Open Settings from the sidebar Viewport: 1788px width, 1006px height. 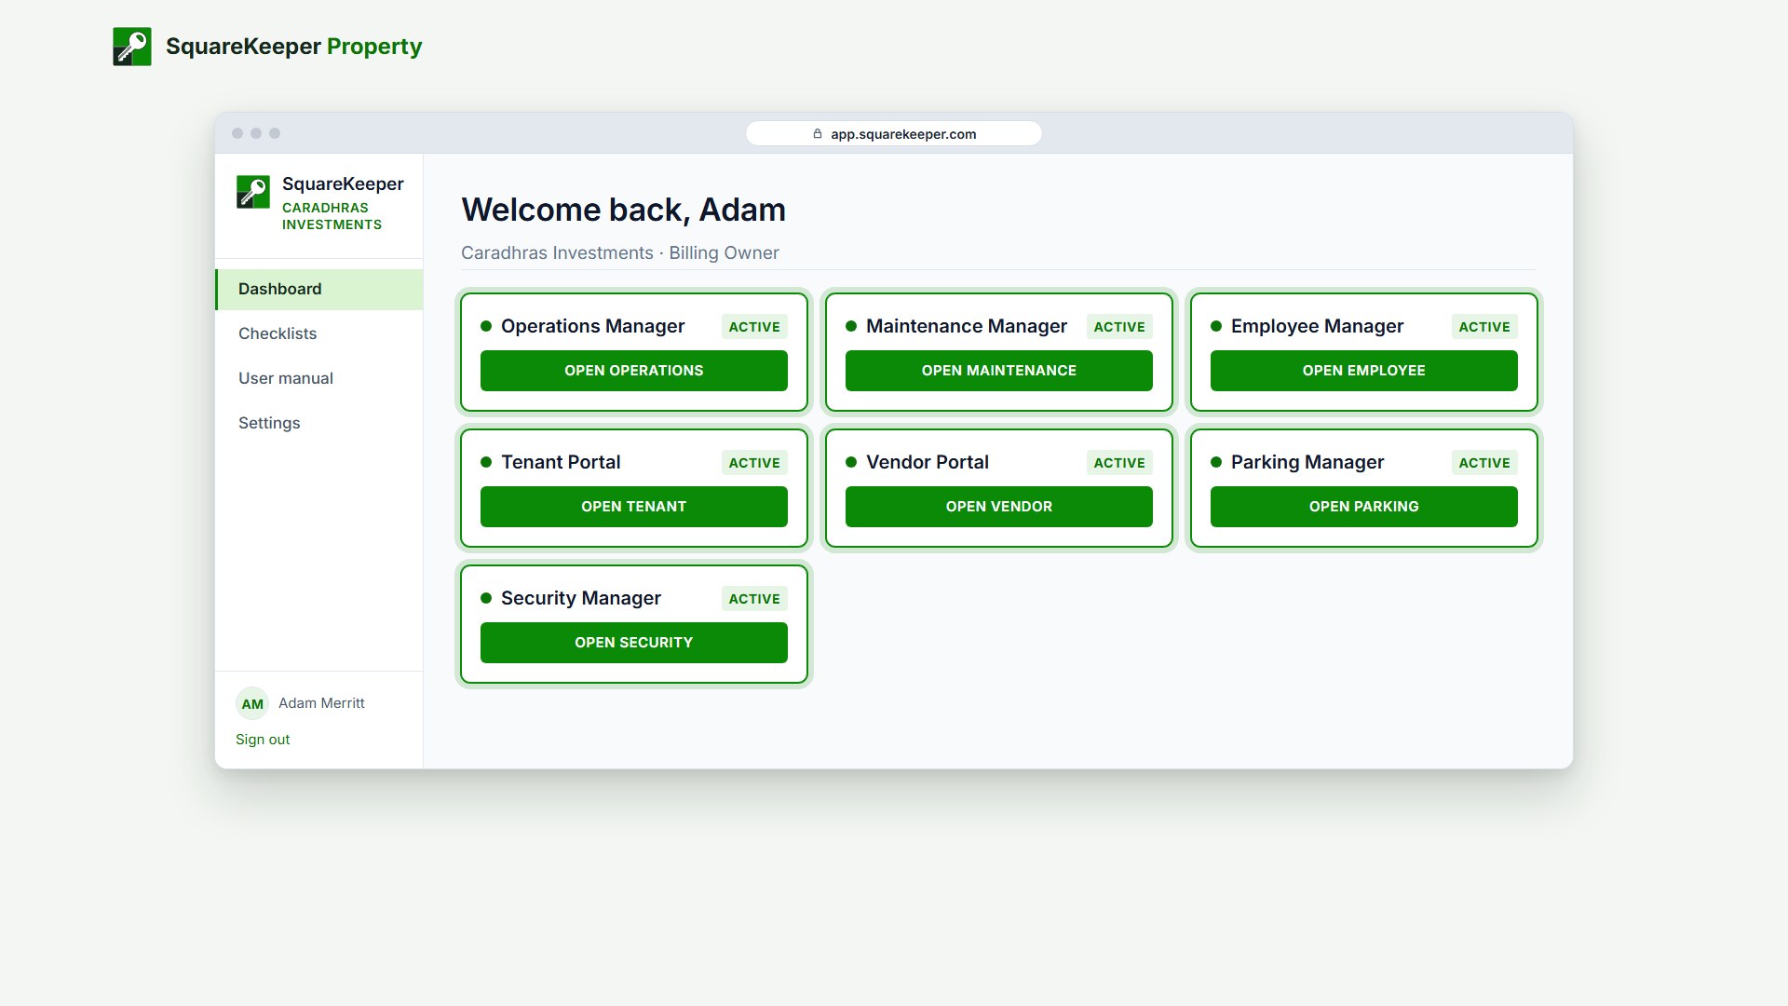[319, 423]
